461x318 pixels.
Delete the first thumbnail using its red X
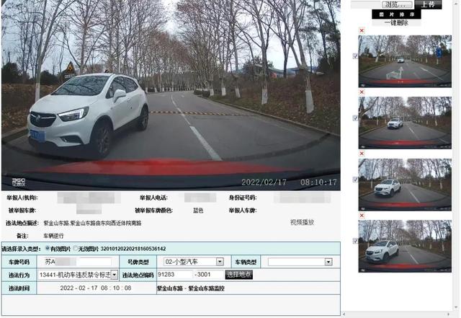point(362,30)
